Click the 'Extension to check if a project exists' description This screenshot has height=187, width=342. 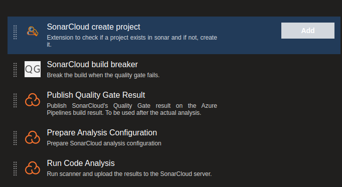point(132,41)
